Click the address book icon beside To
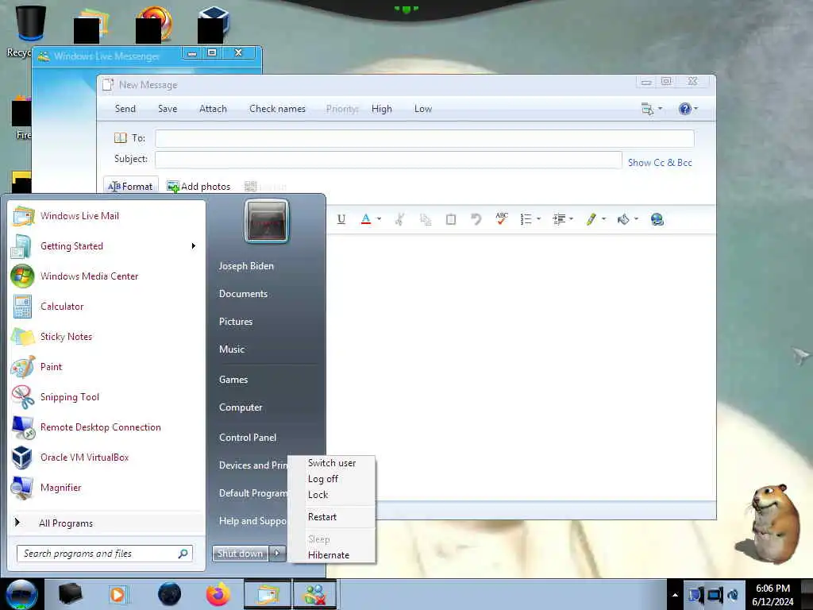This screenshot has height=610, width=813. pyautogui.click(x=121, y=138)
